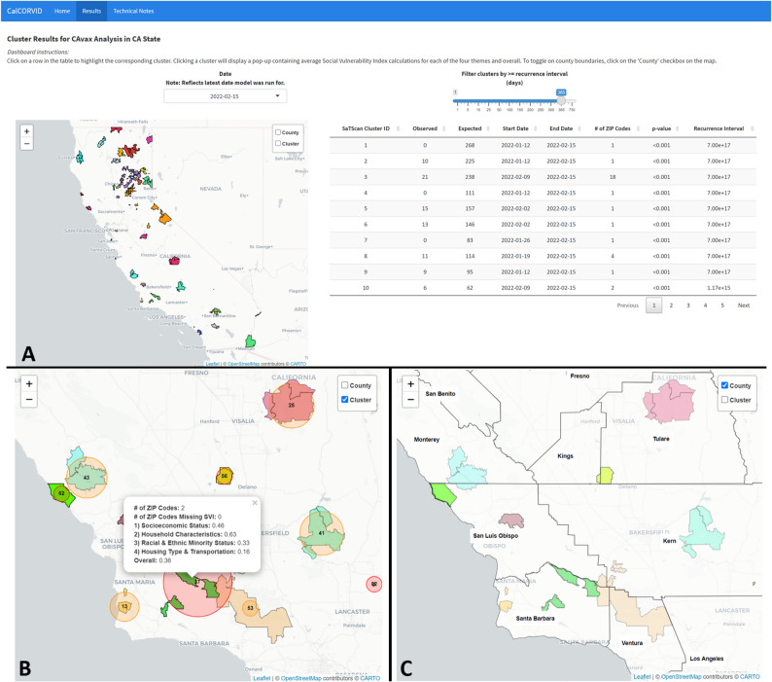Open the Date dropdown 2022-02-15
The height and width of the screenshot is (682, 772).
pos(225,96)
